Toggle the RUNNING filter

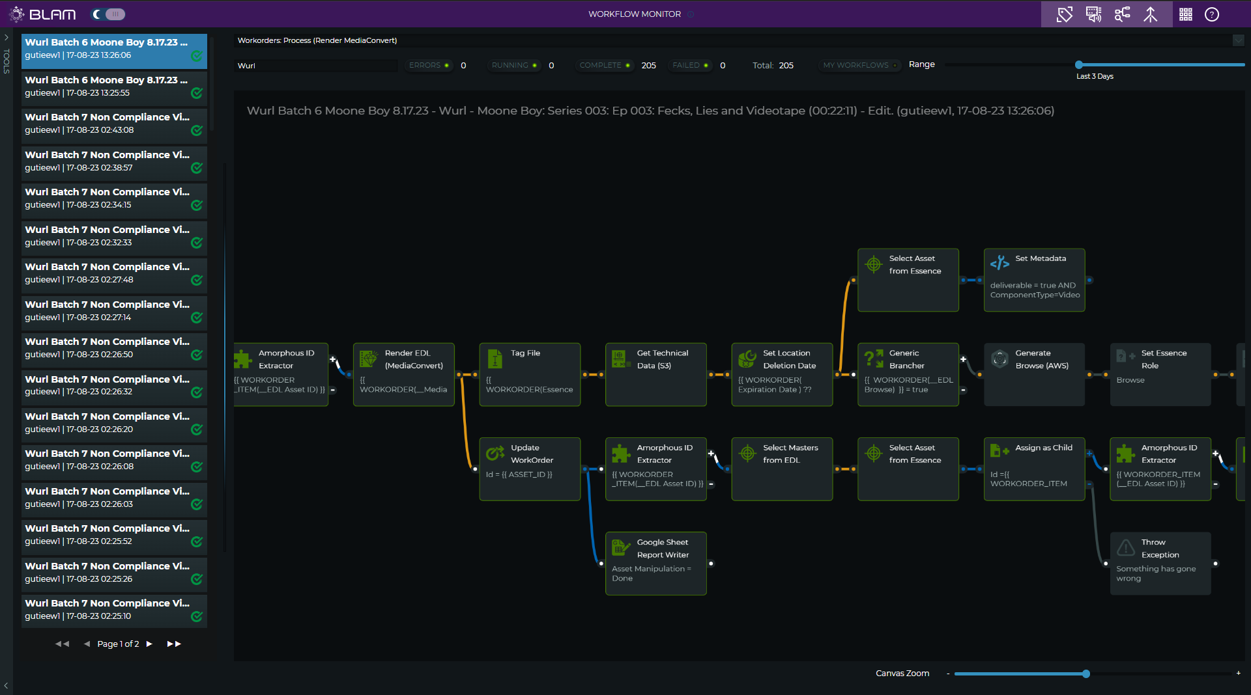514,65
